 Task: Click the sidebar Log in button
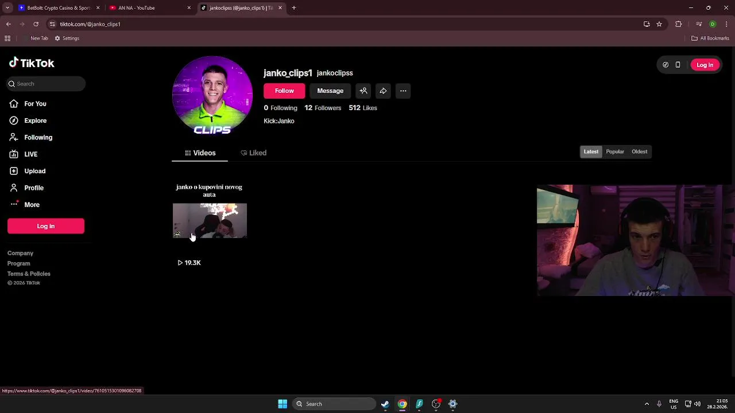46,226
